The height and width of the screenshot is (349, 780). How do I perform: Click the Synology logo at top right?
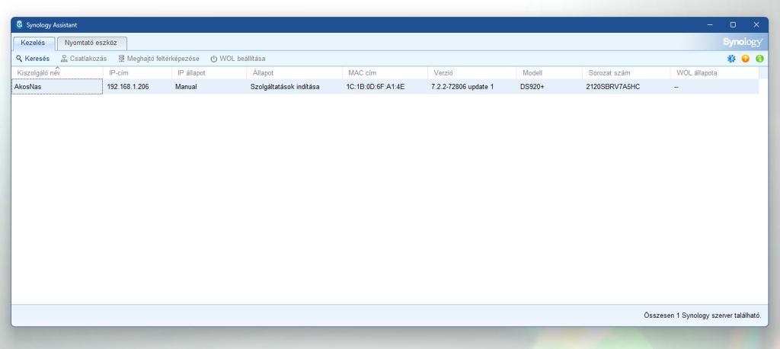743,43
